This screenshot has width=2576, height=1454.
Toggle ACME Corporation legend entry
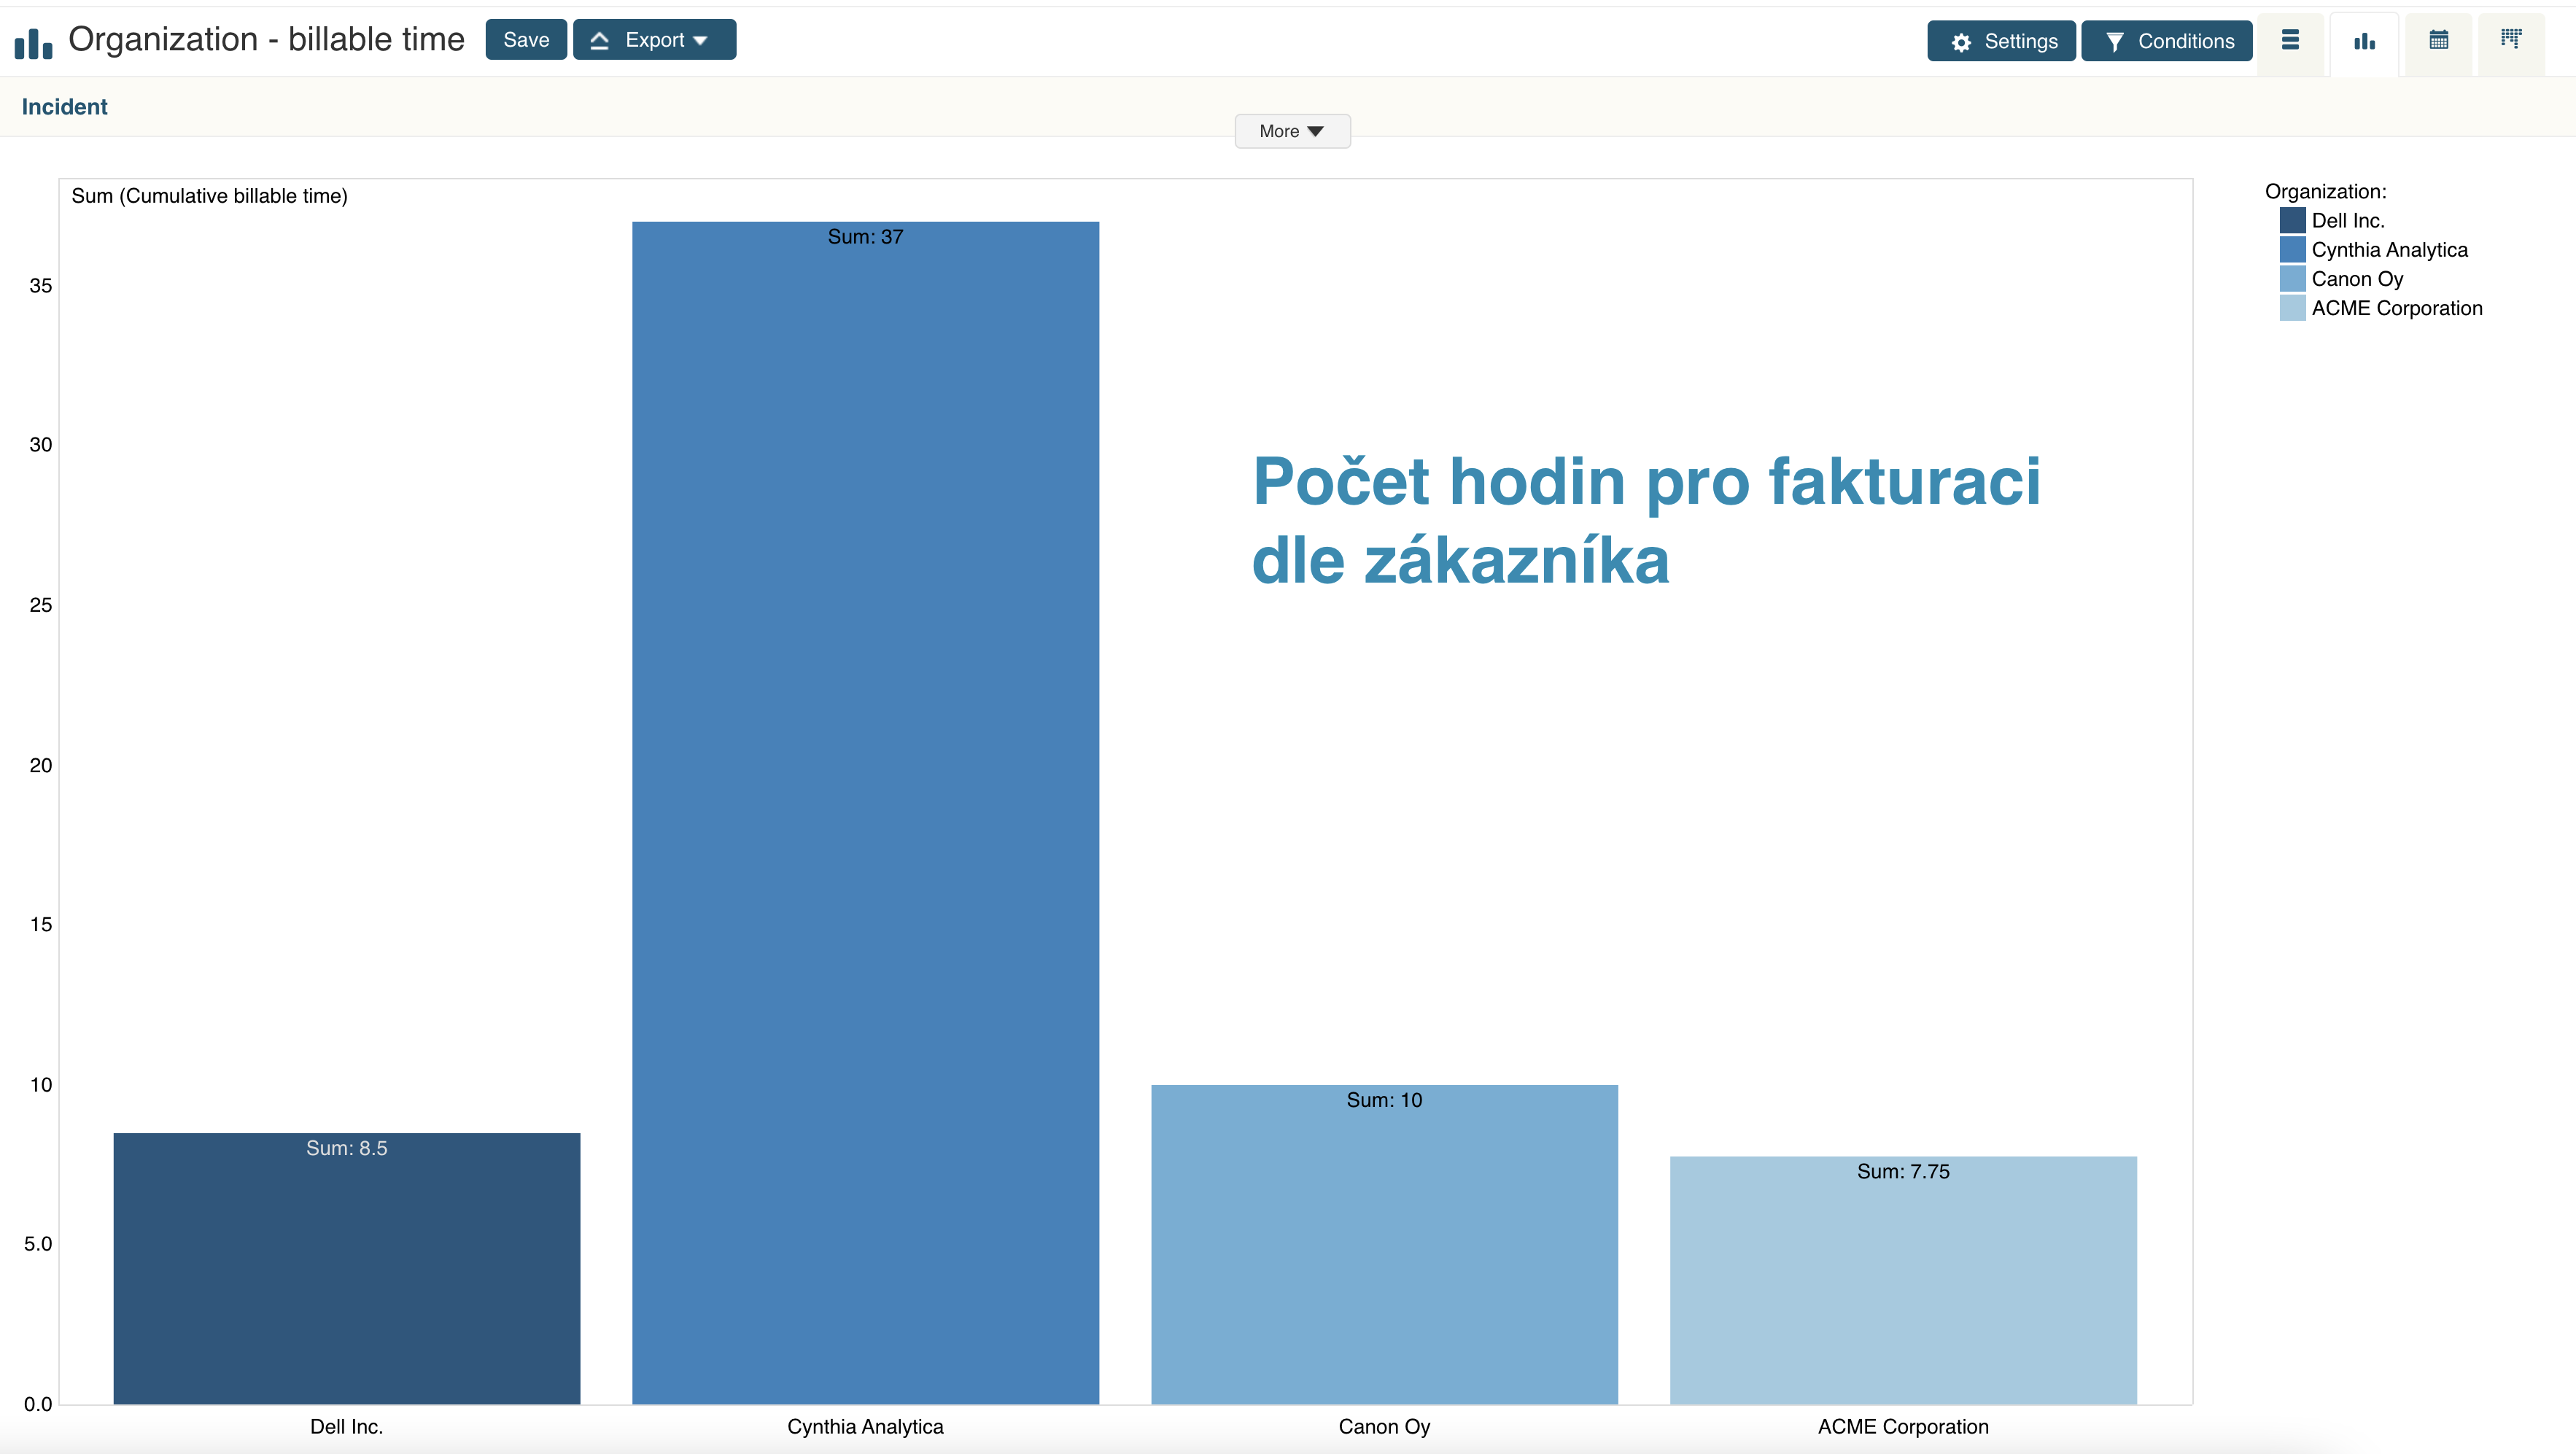point(2396,308)
